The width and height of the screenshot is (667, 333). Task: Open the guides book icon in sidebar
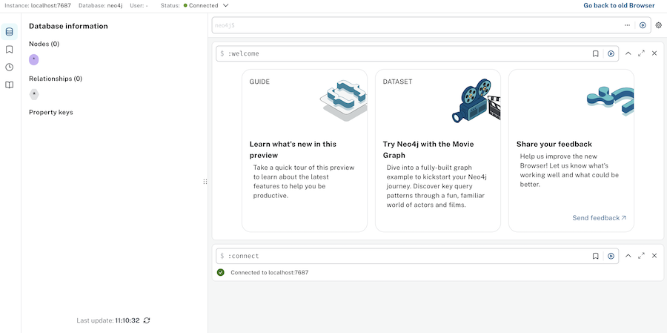(x=10, y=85)
